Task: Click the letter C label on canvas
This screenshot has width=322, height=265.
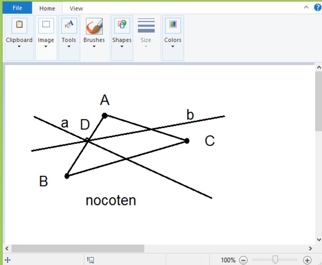Action: [x=210, y=141]
